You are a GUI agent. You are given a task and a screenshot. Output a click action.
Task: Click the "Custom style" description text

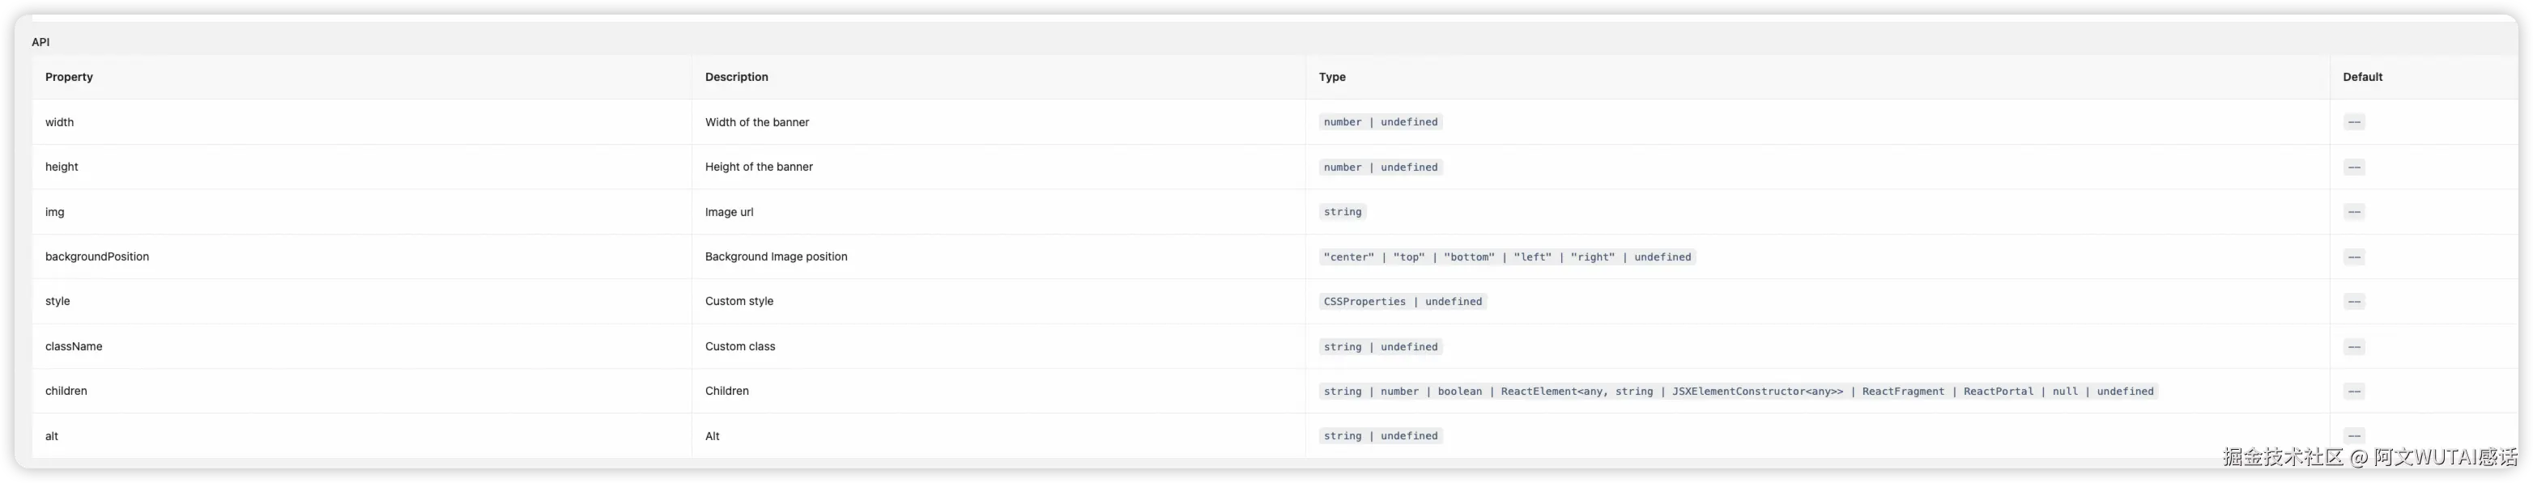pos(739,302)
